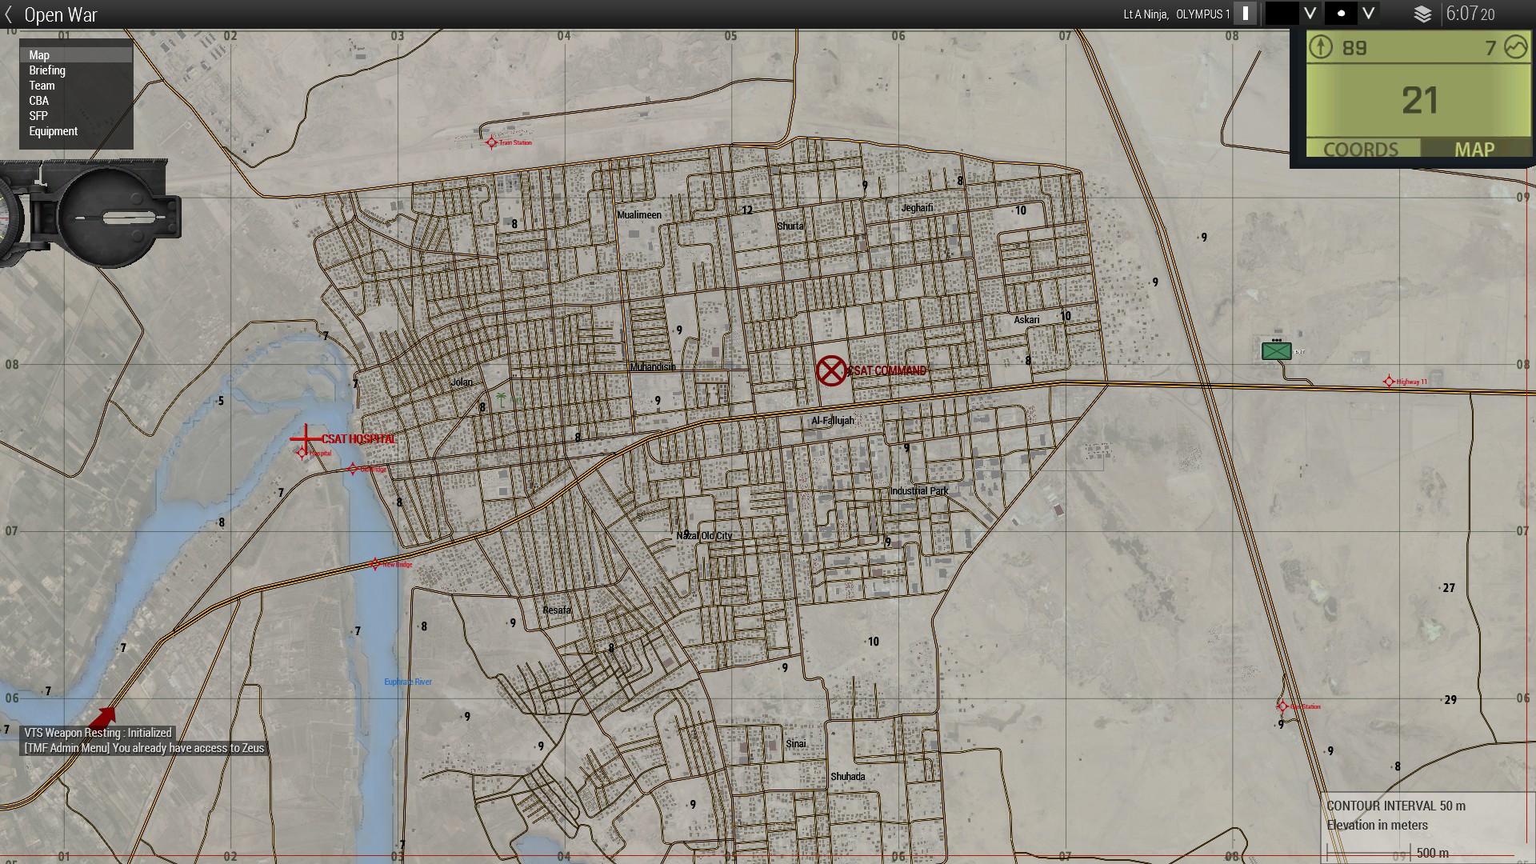The height and width of the screenshot is (864, 1536).
Task: Click the 6:07 mission clock
Action: [x=1470, y=14]
